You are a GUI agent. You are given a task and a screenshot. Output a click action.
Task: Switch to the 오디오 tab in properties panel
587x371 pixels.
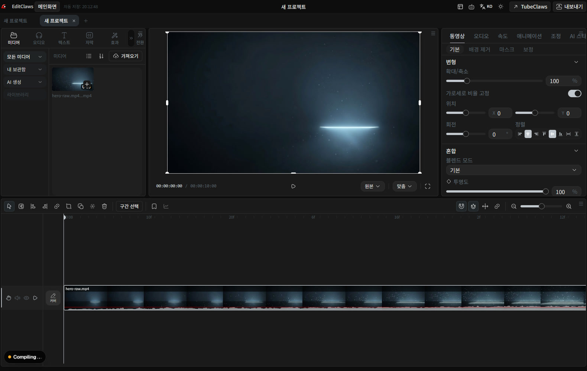(x=481, y=36)
